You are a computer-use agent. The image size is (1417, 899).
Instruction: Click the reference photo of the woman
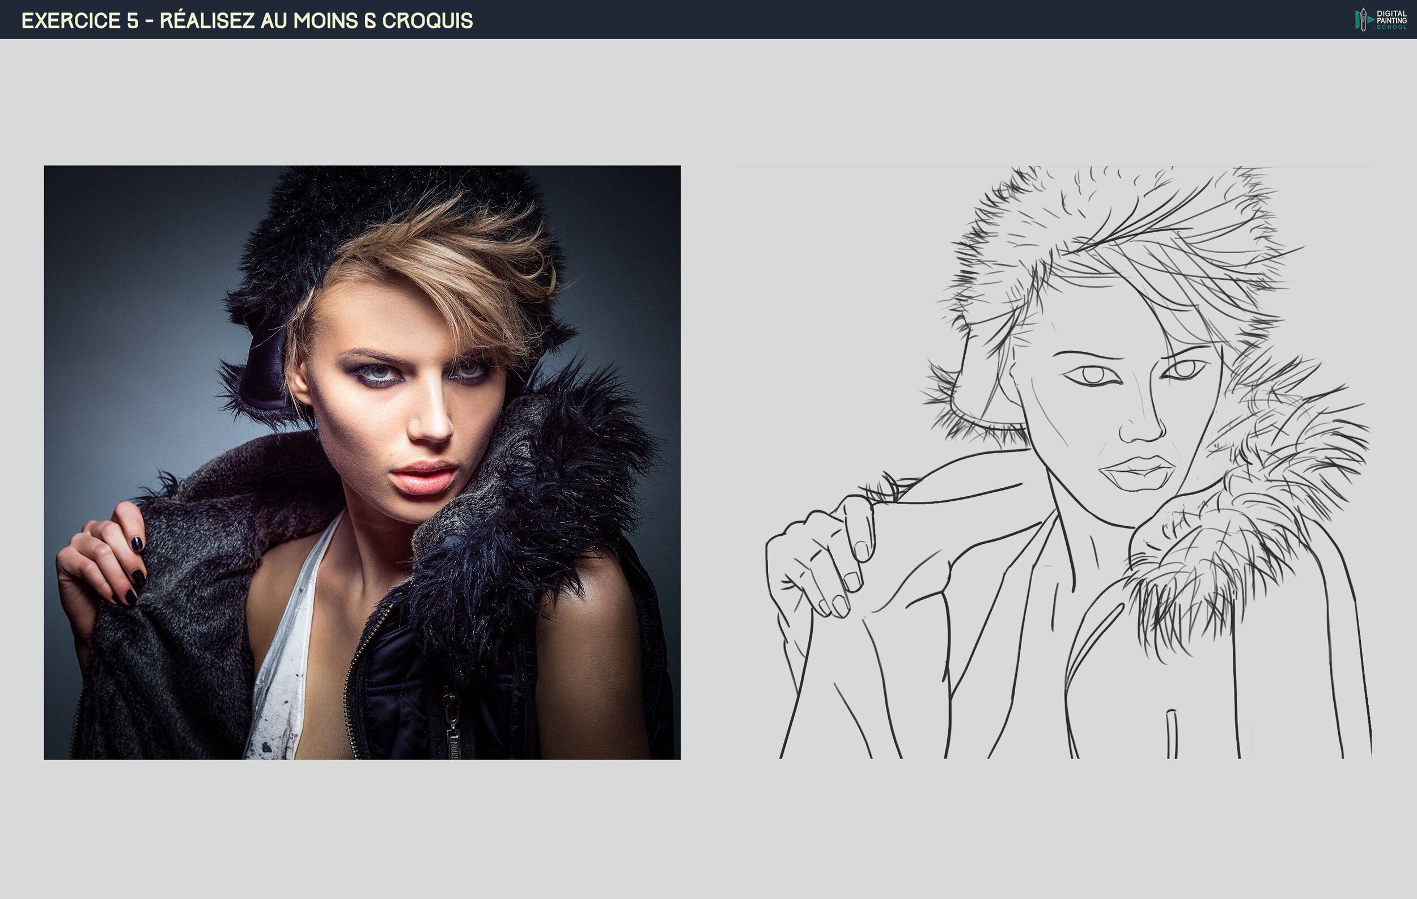(x=362, y=462)
